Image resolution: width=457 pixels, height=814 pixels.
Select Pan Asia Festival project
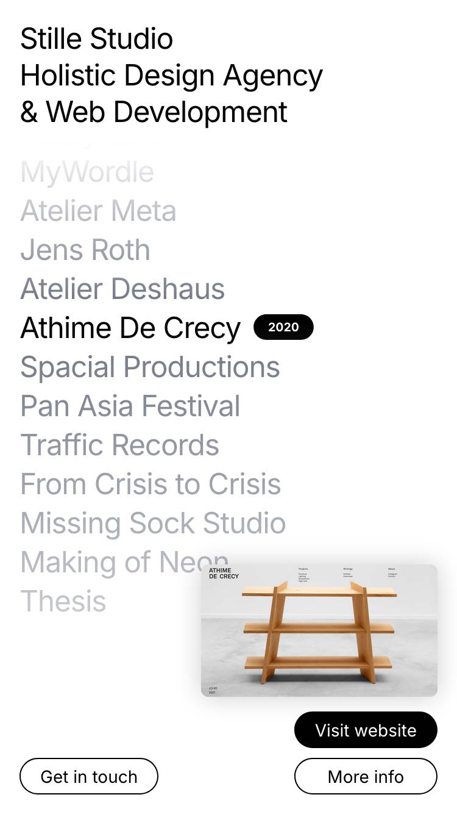click(x=130, y=406)
